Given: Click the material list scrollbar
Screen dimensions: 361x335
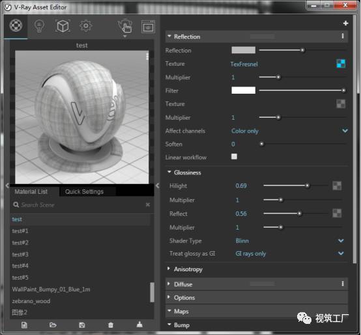Looking at the screenshot, I should pyautogui.click(x=152, y=292).
